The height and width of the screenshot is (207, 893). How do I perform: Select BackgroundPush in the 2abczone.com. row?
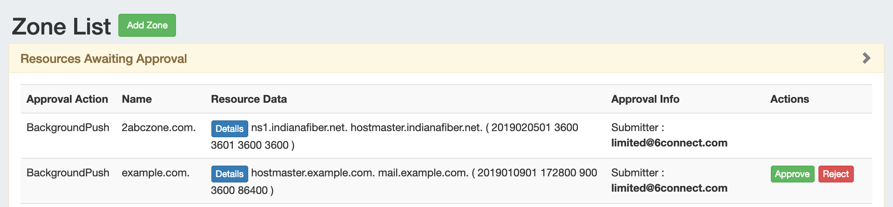68,128
